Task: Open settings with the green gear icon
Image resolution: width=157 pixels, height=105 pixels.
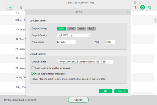Action: 143,7
